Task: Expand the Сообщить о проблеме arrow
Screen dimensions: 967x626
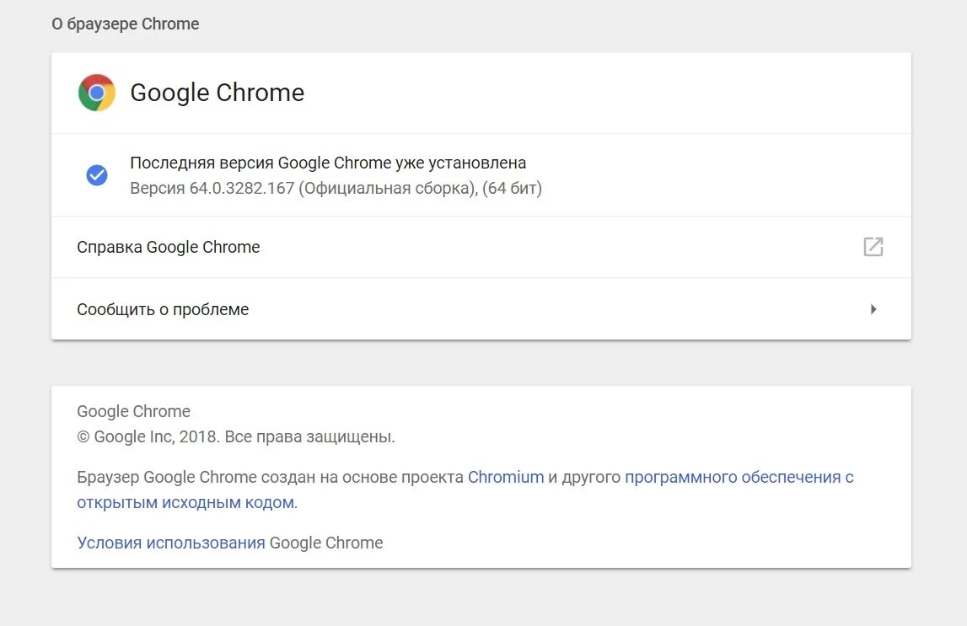Action: (873, 309)
